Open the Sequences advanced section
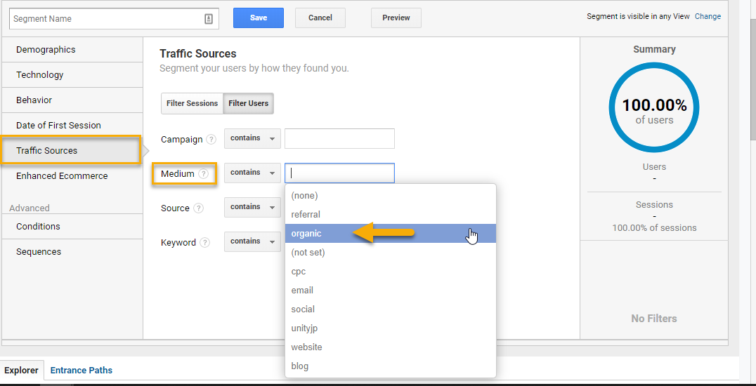 39,252
